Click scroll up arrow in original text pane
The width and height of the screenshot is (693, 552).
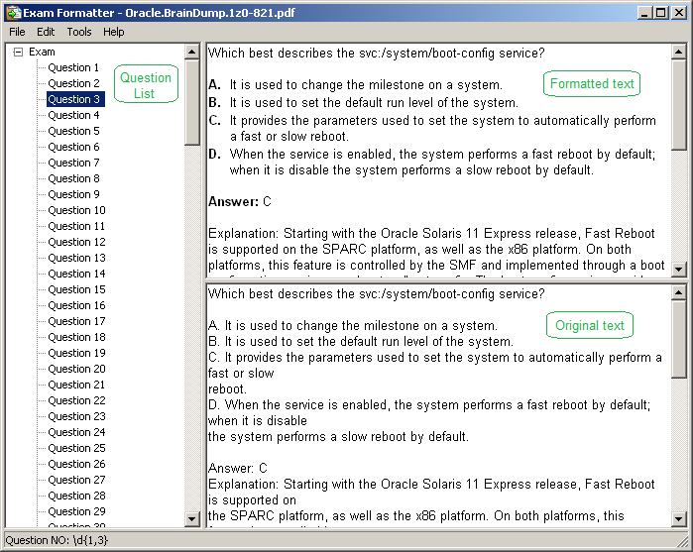[678, 291]
